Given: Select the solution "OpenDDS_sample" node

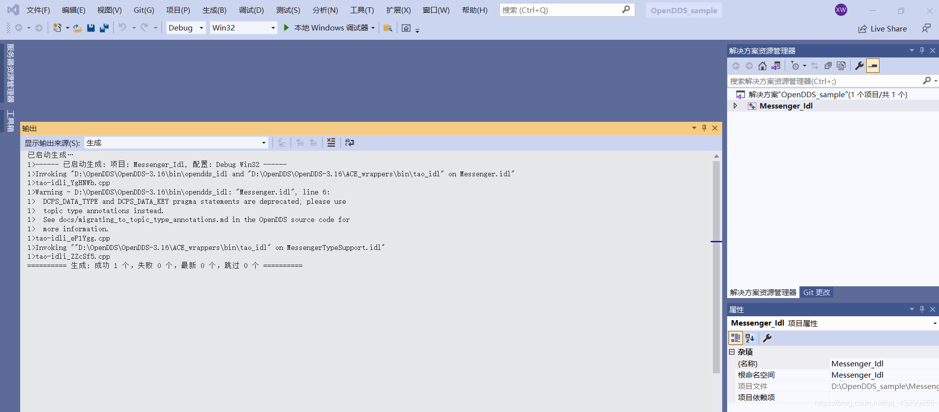Looking at the screenshot, I should 828,94.
